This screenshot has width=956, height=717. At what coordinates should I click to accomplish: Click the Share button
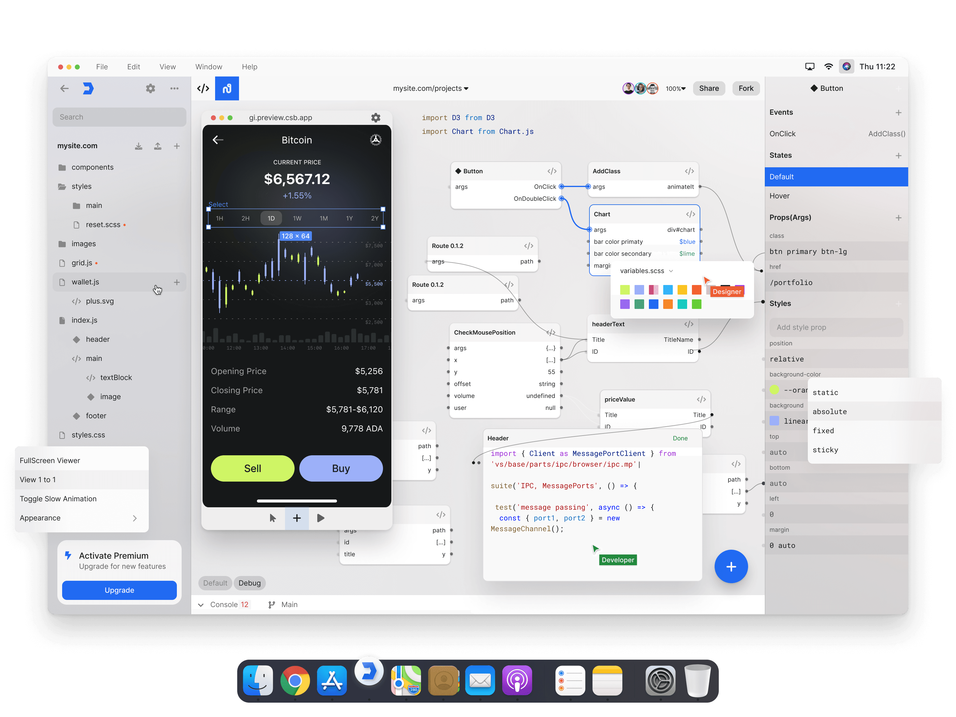click(x=709, y=89)
